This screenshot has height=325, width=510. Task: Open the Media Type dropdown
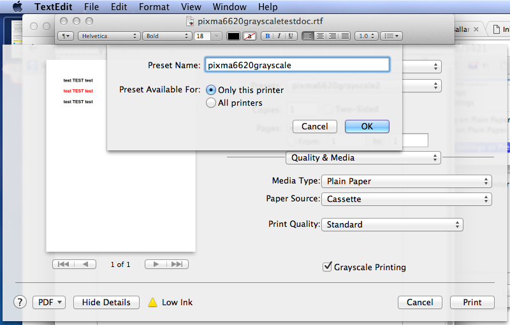(x=406, y=181)
